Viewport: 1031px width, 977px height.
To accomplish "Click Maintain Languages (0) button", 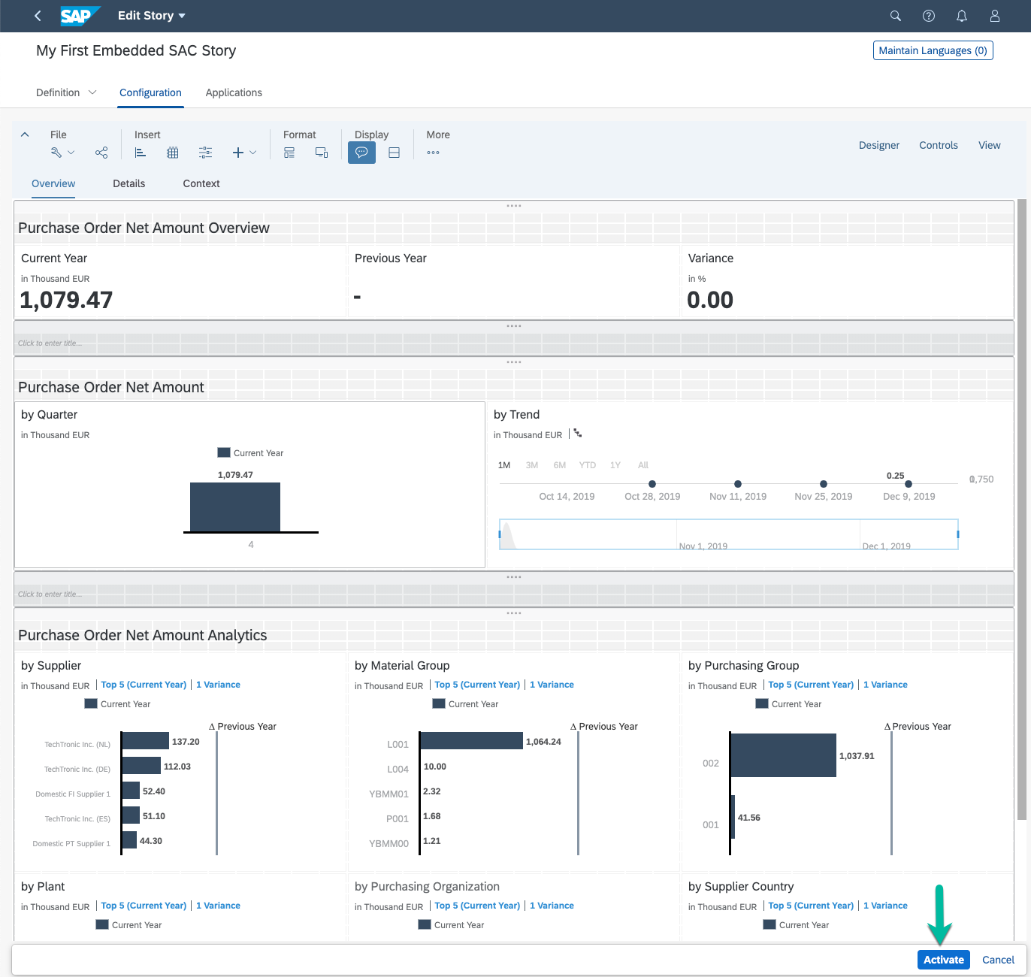I will click(x=933, y=50).
